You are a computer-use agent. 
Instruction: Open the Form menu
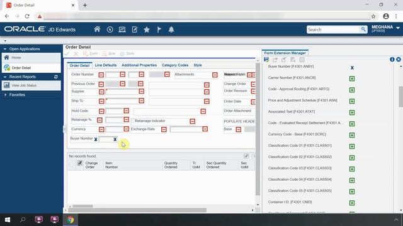(x=91, y=53)
